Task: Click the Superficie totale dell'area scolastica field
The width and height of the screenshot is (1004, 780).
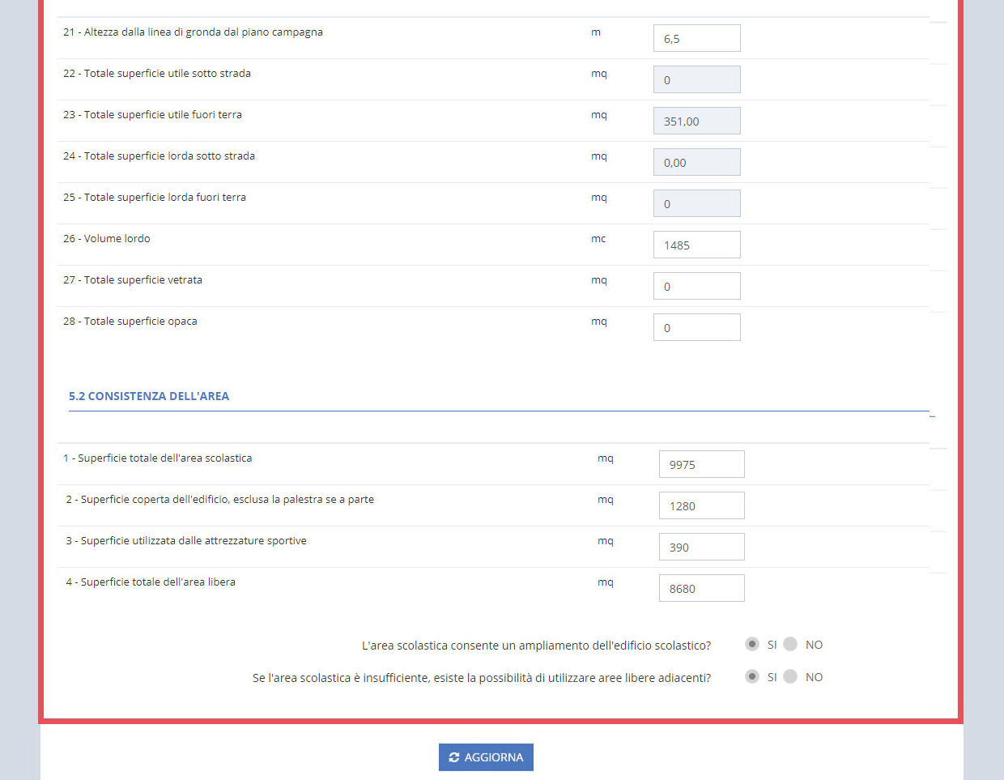Action: click(701, 463)
